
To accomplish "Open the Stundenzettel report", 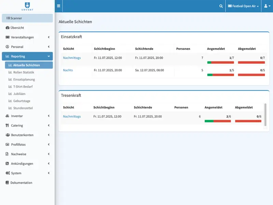I will [x=29, y=108].
